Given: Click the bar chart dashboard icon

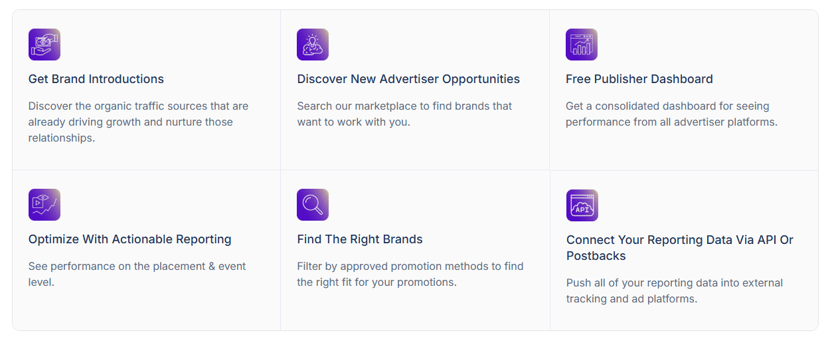Looking at the screenshot, I should (582, 45).
